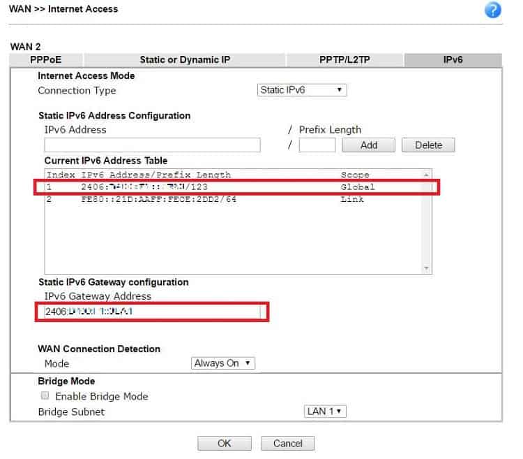
Task: Click the Add button
Action: (369, 145)
